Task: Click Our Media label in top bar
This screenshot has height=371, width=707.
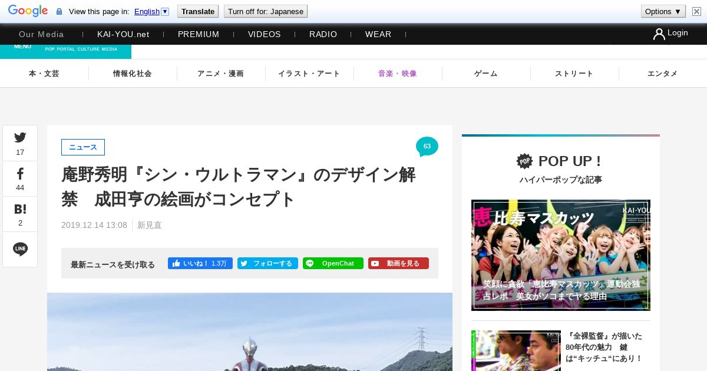Action: pyautogui.click(x=41, y=34)
